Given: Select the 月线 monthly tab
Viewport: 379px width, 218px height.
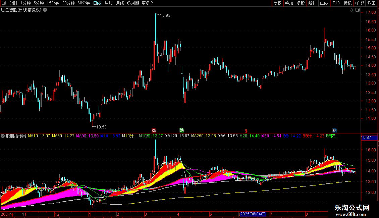Looking at the screenshot, I should pyautogui.click(x=120, y=3).
